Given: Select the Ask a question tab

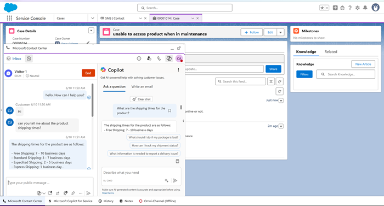Looking at the screenshot, I should 114,87.
